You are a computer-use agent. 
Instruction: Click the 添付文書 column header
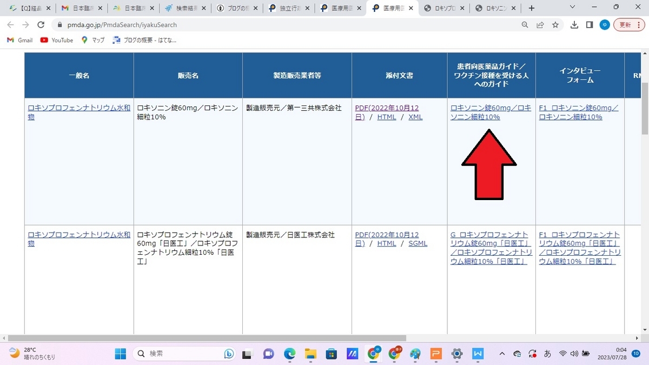click(x=399, y=75)
